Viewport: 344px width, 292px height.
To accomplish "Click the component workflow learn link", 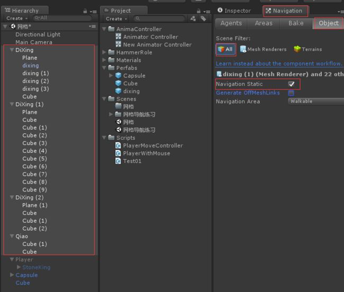I will [x=279, y=63].
